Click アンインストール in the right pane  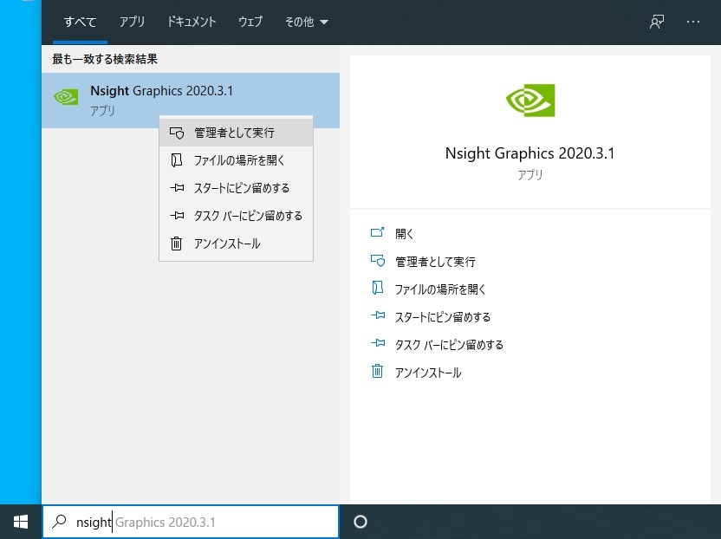click(428, 373)
